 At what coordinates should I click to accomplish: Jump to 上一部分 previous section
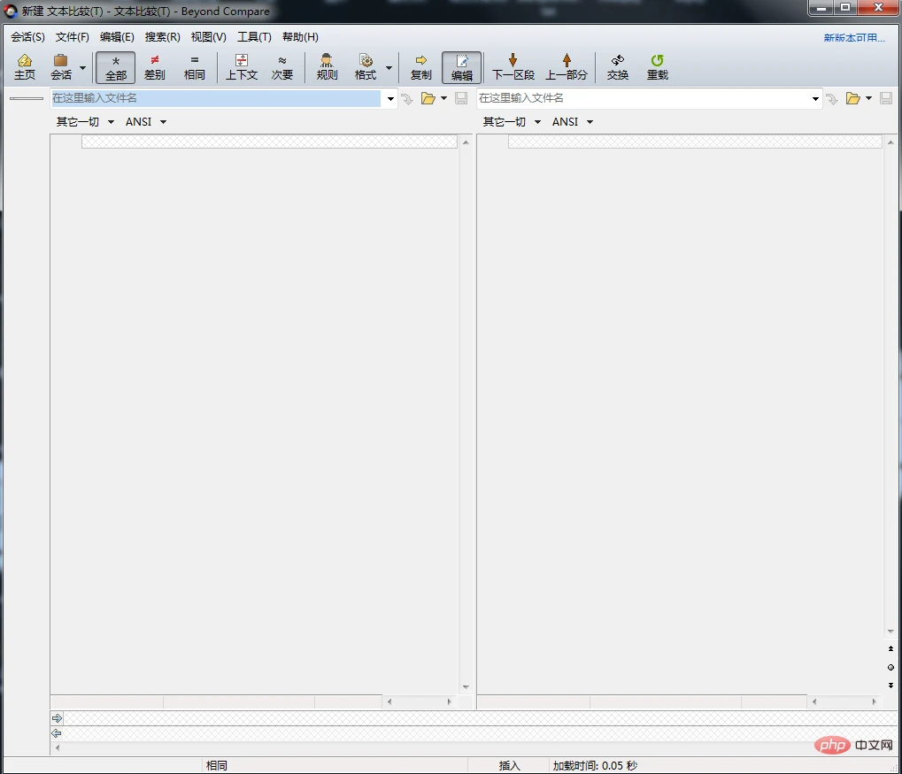click(x=567, y=67)
